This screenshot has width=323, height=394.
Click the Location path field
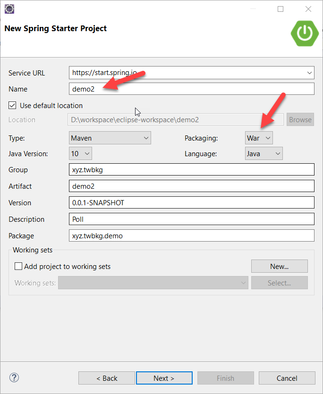click(176, 119)
